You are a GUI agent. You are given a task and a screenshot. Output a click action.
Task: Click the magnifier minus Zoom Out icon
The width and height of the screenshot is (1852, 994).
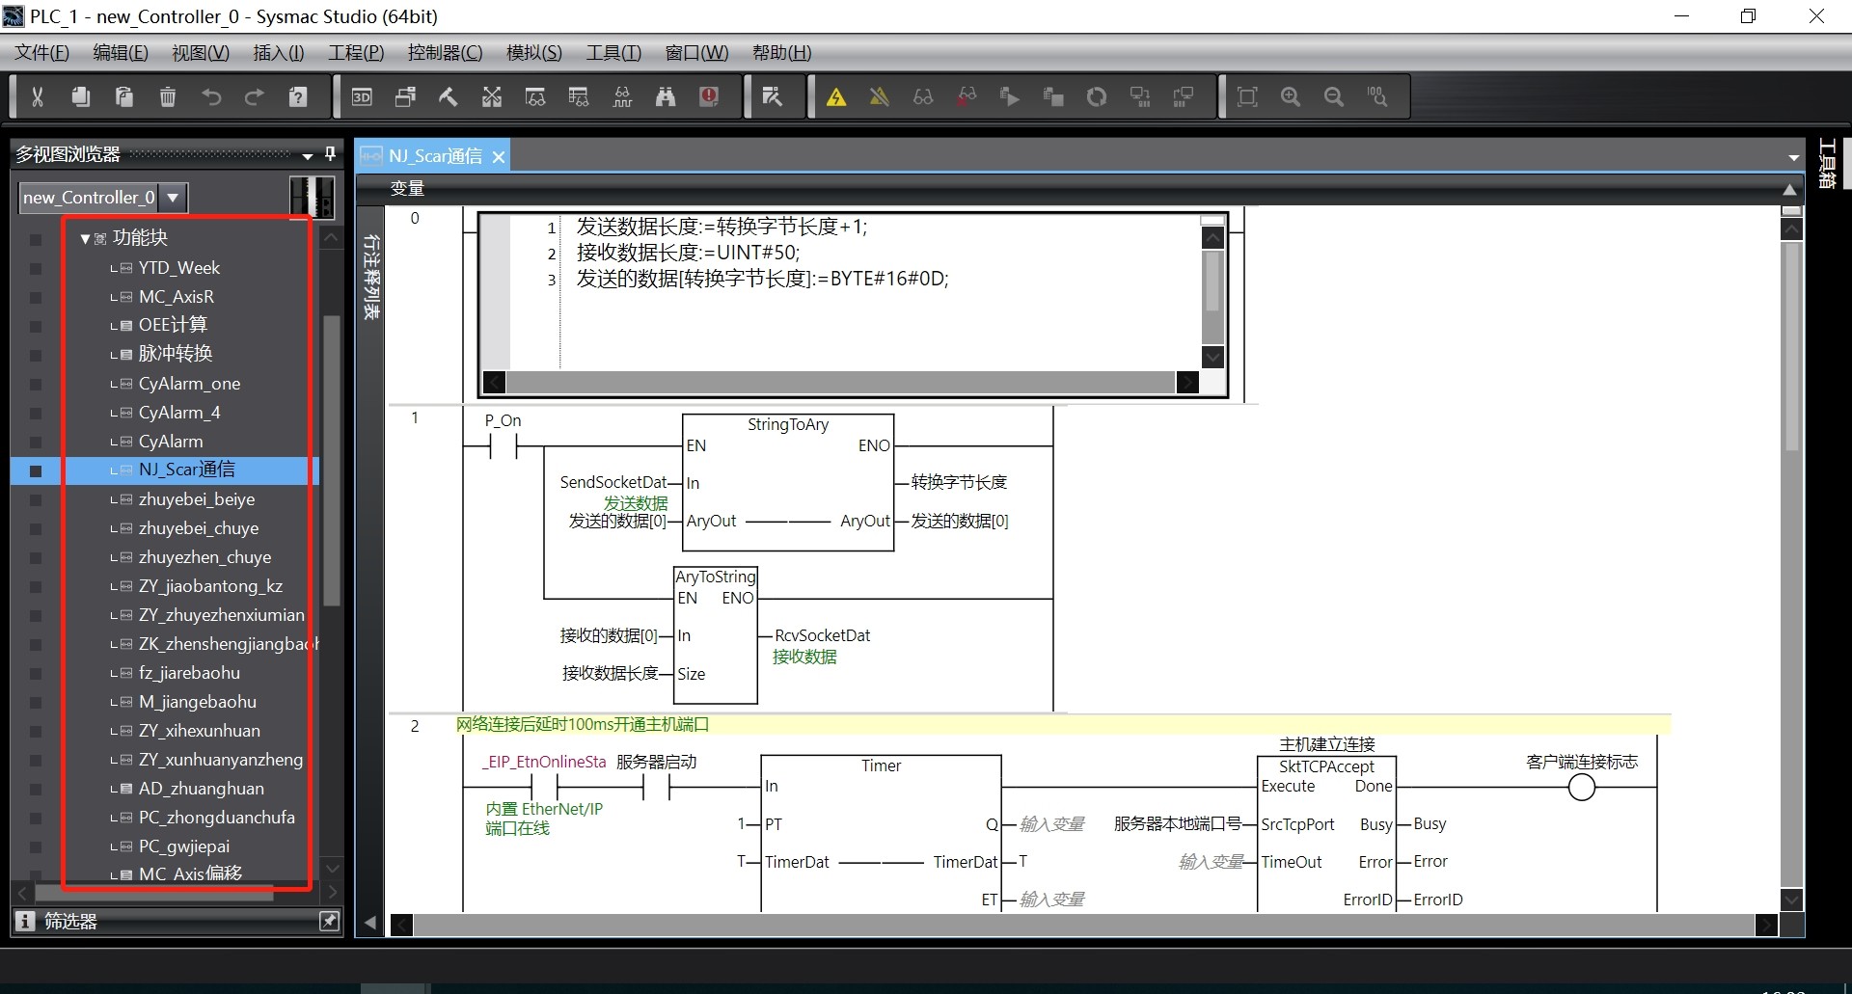(1334, 96)
